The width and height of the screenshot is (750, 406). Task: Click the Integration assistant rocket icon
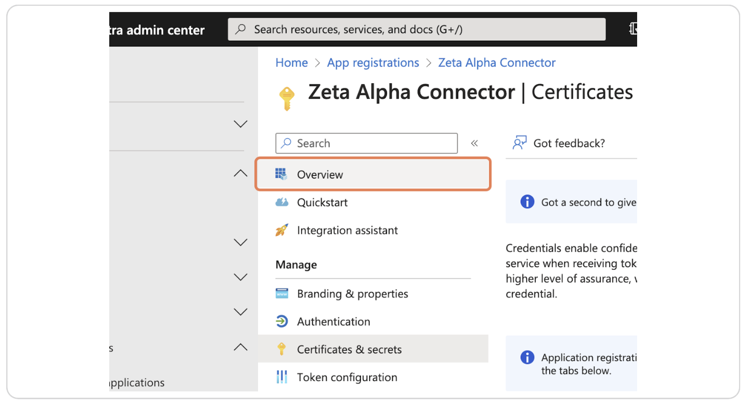click(x=281, y=230)
